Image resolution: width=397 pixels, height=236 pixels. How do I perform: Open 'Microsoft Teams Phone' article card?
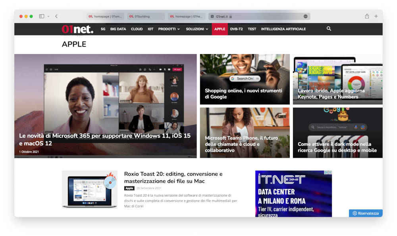coord(245,133)
